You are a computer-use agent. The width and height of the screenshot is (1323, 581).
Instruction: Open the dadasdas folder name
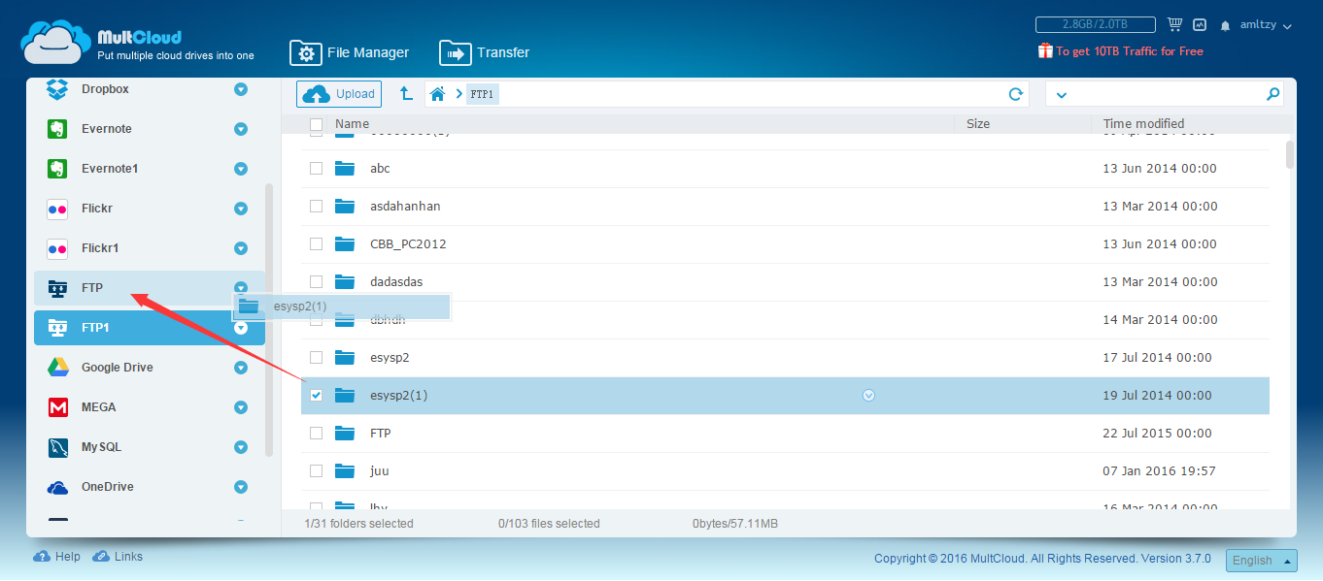click(x=396, y=281)
